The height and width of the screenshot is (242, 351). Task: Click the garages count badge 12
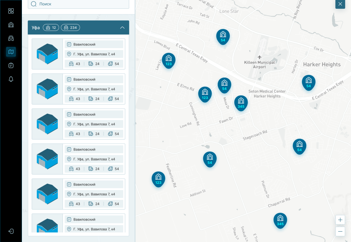coord(51,28)
